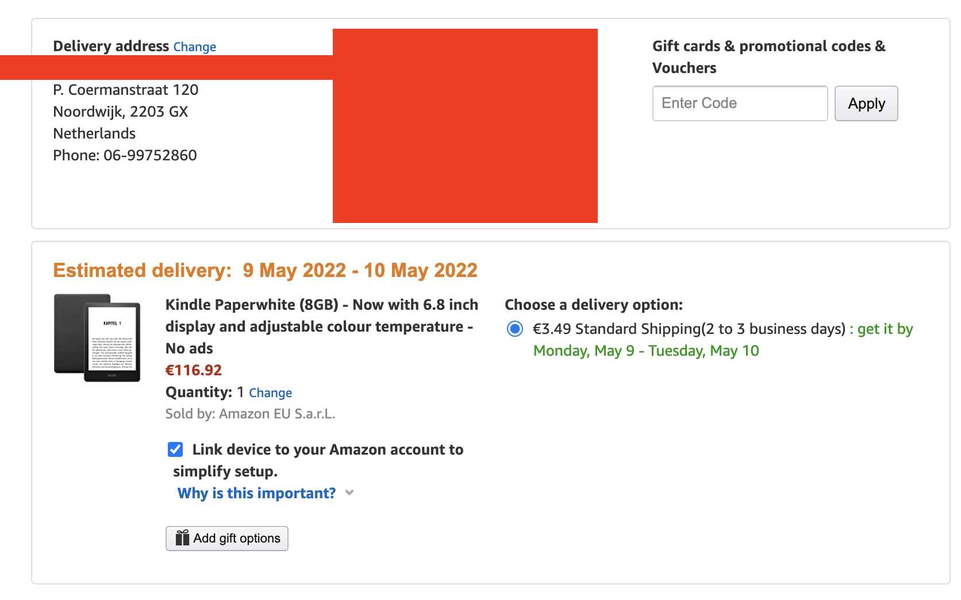Click the Add gift options button
Screen dimensions: 961x600
point(227,539)
